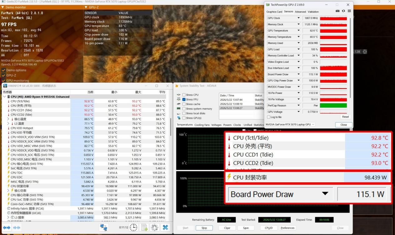Viewport: 395px width, 235px height.
Task: Click cache chip icon beside Stress cache
Action: pyautogui.click(x=179, y=104)
